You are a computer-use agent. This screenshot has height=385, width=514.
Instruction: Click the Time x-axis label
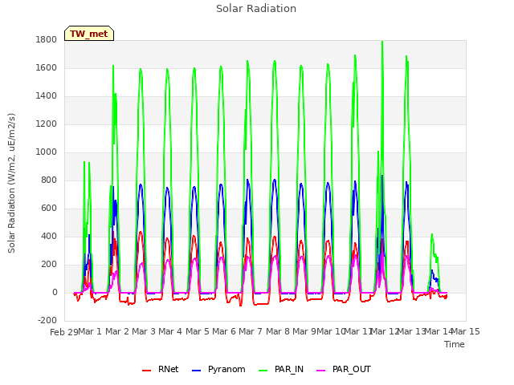pyautogui.click(x=455, y=344)
